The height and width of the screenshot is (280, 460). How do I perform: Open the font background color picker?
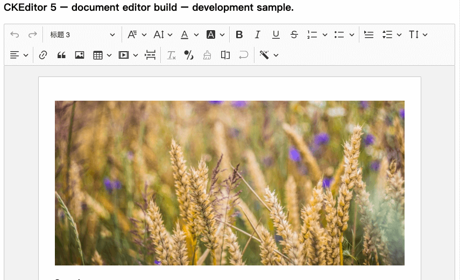[x=215, y=34]
